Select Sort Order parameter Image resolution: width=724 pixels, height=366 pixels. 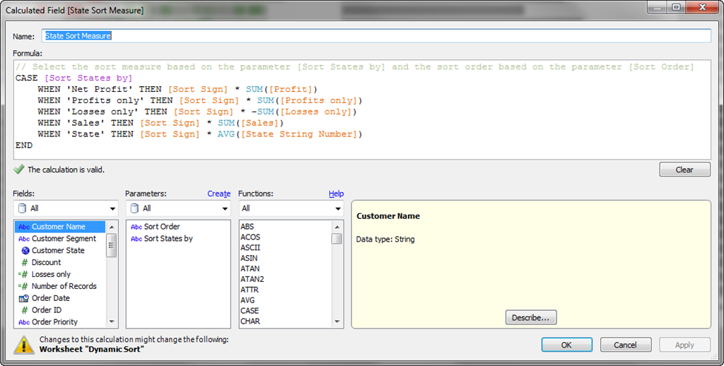(x=178, y=227)
